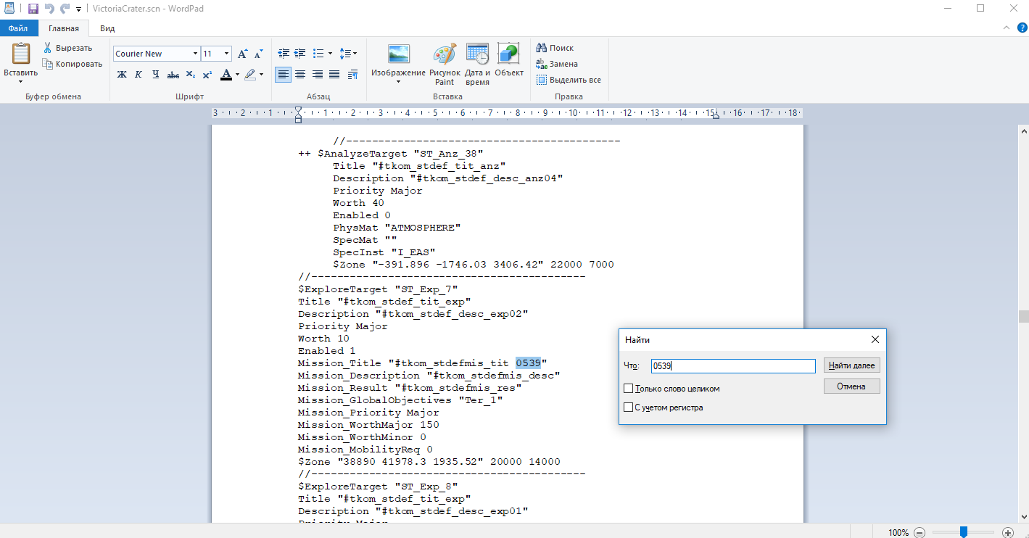This screenshot has height=538, width=1029.
Task: Select align text right
Action: [x=318, y=74]
